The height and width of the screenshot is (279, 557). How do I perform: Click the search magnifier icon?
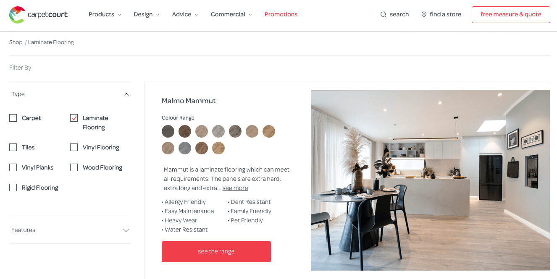(384, 15)
